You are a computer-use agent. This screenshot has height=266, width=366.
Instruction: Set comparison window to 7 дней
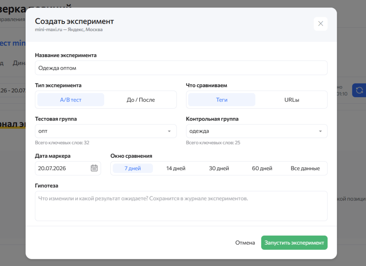coord(133,168)
